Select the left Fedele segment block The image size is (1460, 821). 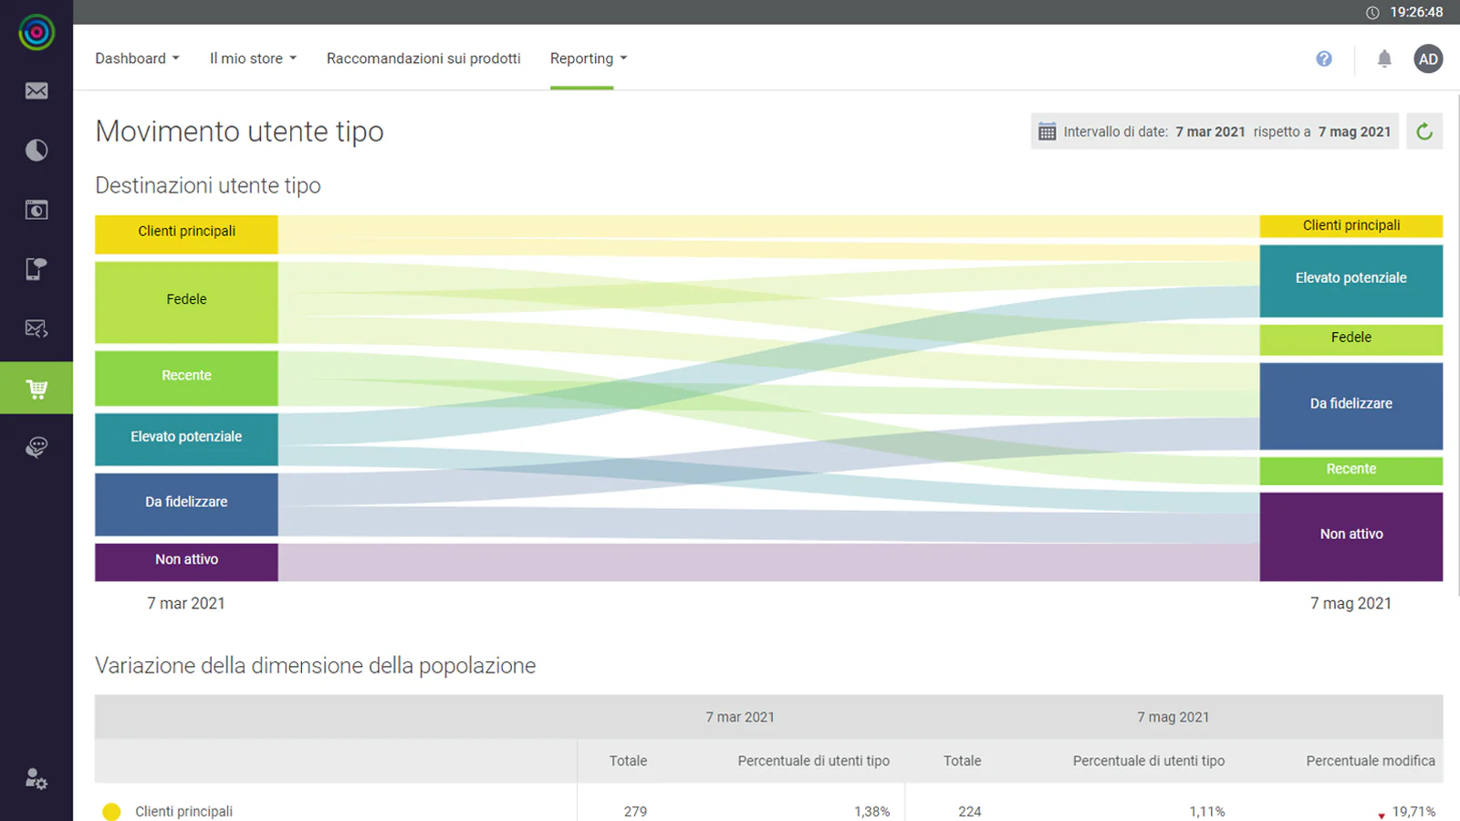coord(186,303)
